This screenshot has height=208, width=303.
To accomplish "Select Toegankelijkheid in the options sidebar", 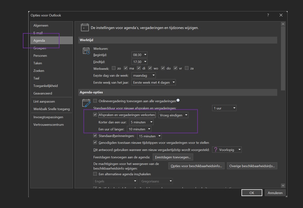I will [51, 86].
